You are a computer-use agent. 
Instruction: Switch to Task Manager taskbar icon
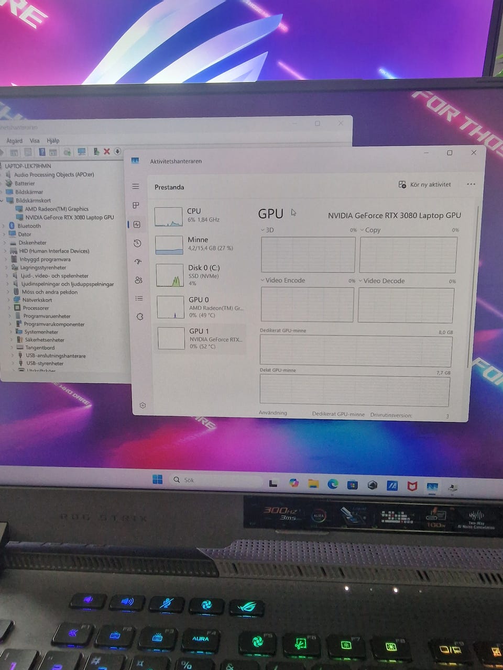[432, 487]
